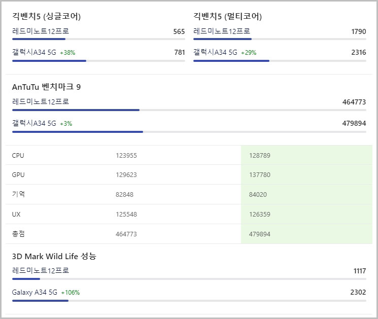The image size is (378, 319).
Task: Open 레드미노트12프로 link under 3D Mark
Action: [x=41, y=271]
